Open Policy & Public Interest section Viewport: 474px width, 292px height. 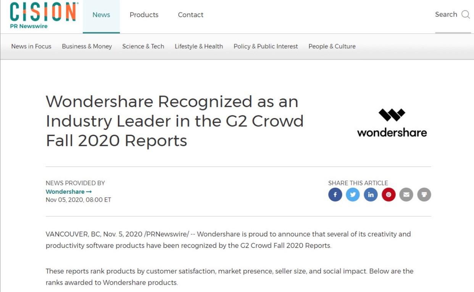[266, 46]
